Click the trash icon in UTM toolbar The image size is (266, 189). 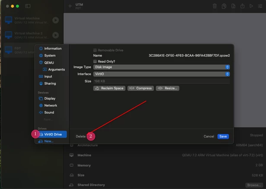pos(215,6)
